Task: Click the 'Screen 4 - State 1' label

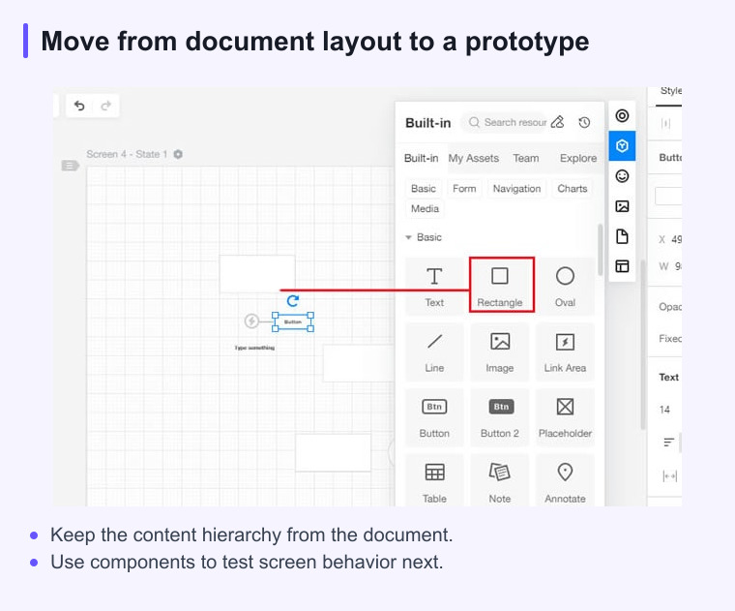Action: [x=127, y=154]
